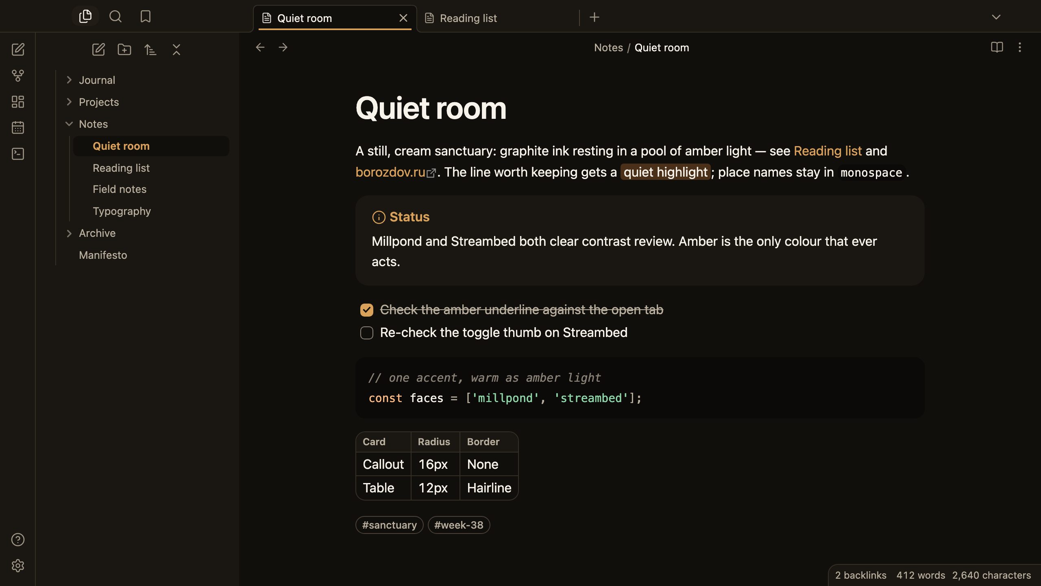Open the Typography note

151,211
